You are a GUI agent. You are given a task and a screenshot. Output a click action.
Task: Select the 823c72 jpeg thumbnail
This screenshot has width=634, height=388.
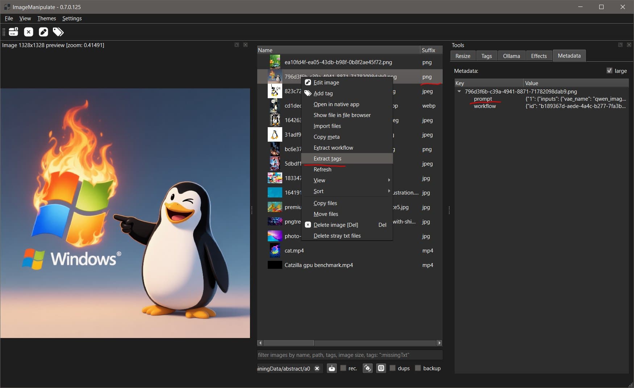pyautogui.click(x=275, y=91)
